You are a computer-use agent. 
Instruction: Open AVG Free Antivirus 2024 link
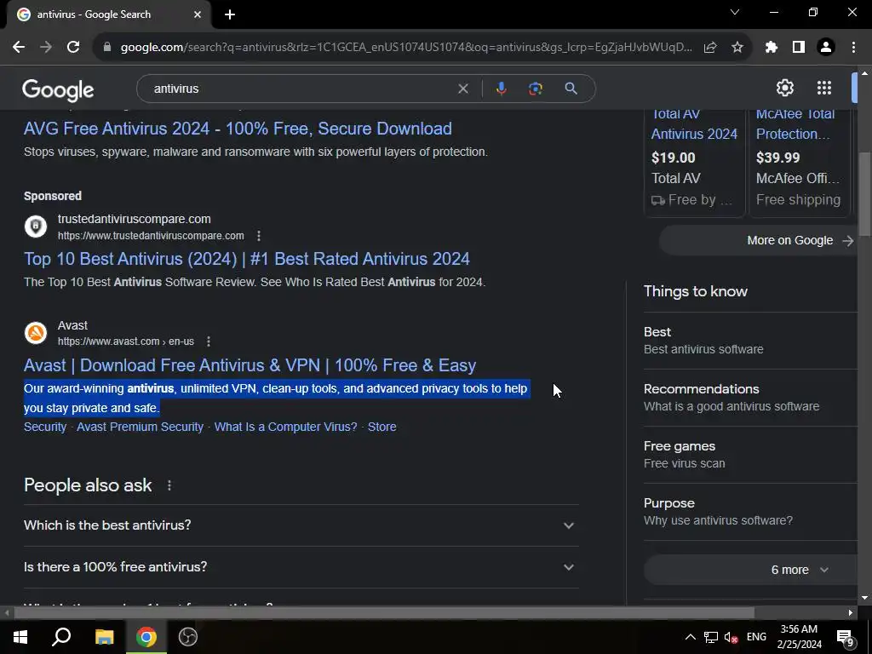(238, 129)
